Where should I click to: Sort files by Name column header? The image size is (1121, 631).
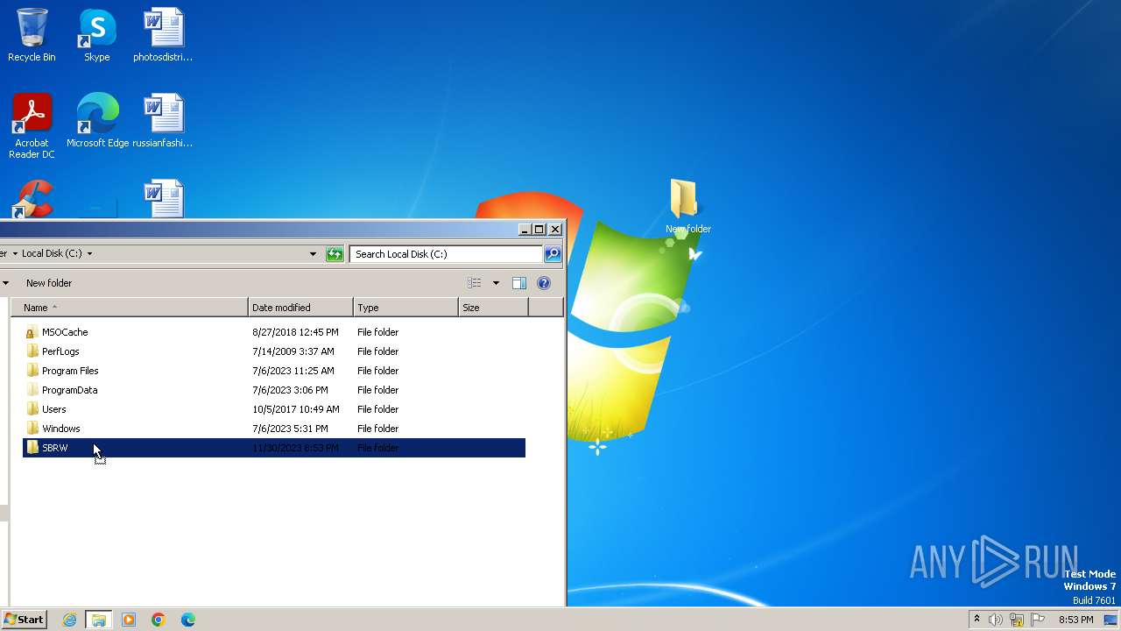(130, 308)
